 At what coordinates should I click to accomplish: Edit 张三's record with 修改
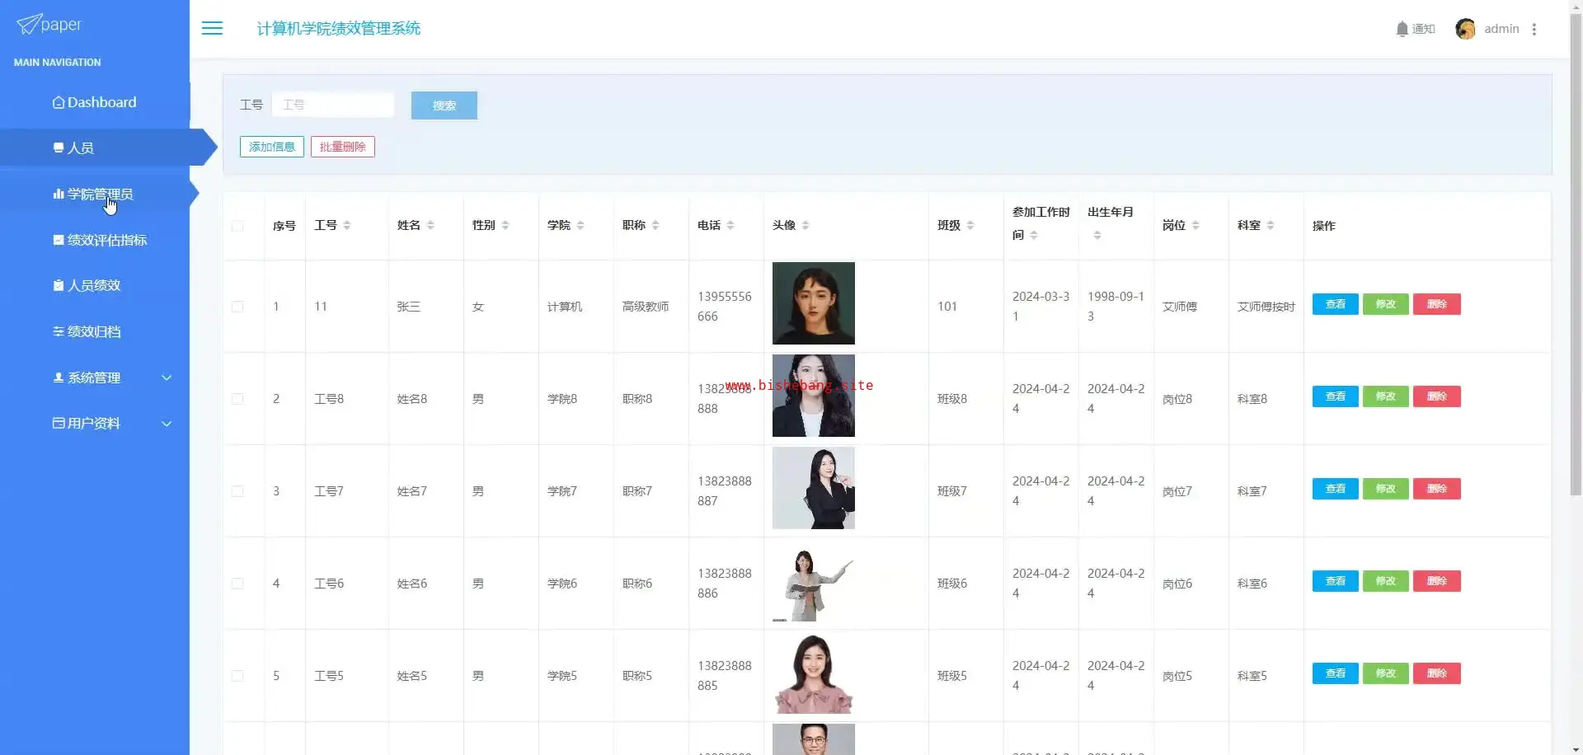click(1386, 304)
